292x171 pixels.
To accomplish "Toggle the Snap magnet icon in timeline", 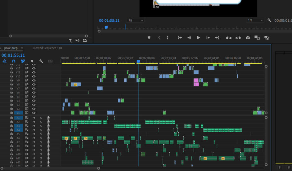I will [14, 61].
